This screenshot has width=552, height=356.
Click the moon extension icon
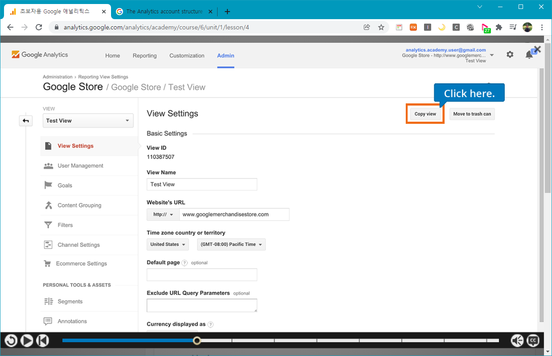pos(441,27)
